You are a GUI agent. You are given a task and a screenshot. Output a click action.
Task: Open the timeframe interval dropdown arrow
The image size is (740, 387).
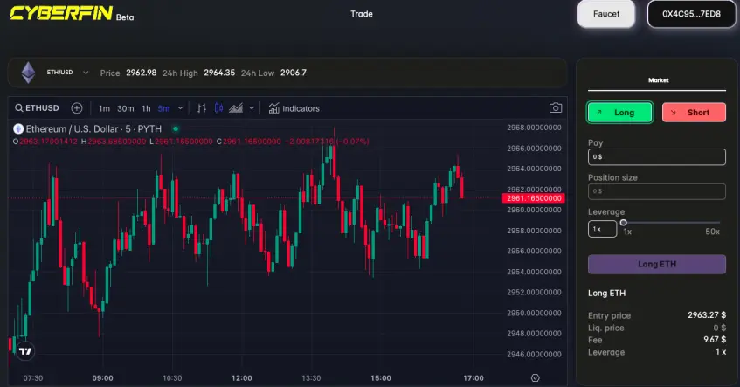coord(180,108)
